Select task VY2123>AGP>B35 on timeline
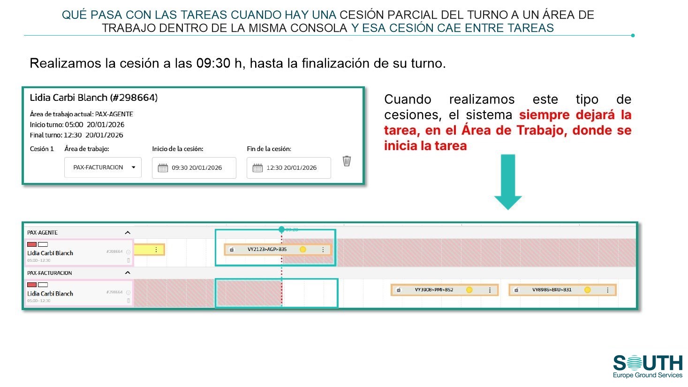This screenshot has width=688, height=387. point(278,250)
